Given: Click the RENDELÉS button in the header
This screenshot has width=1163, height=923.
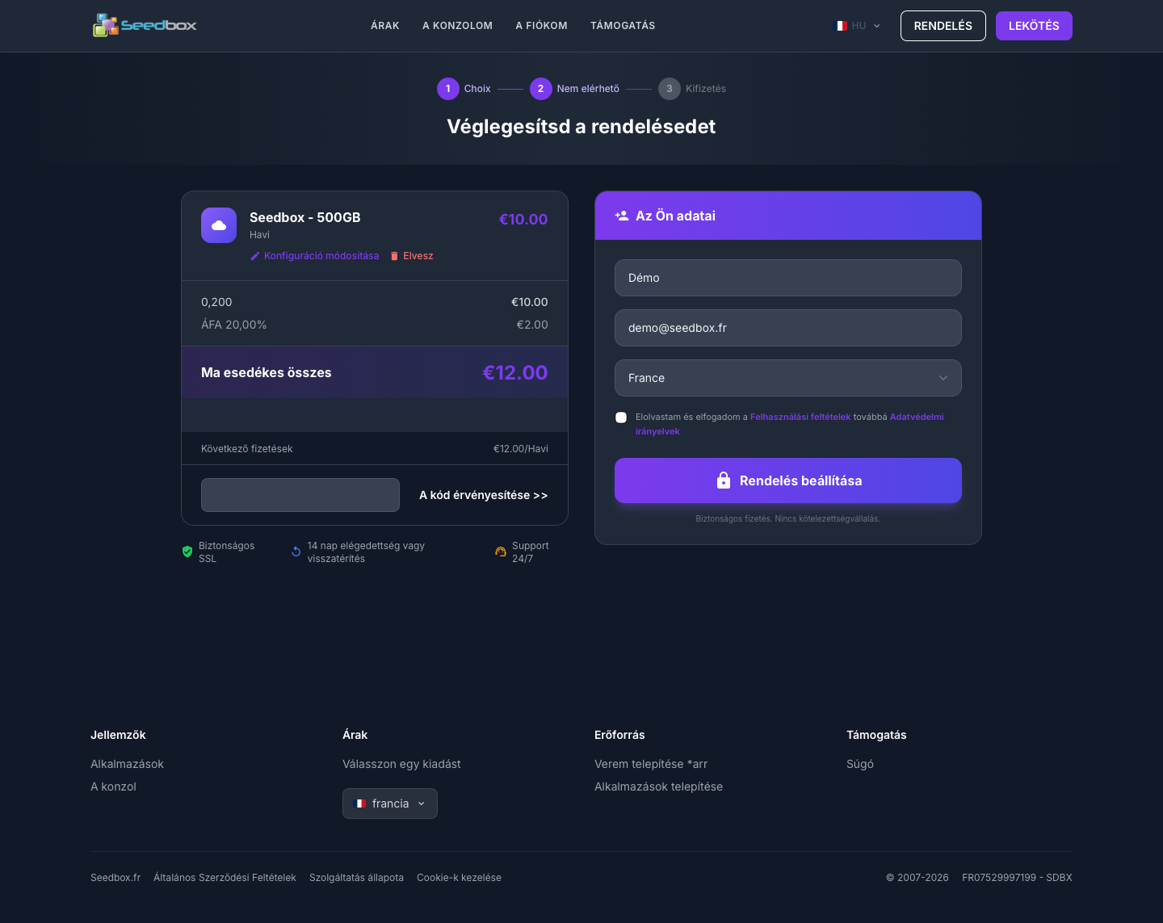Looking at the screenshot, I should (x=943, y=26).
